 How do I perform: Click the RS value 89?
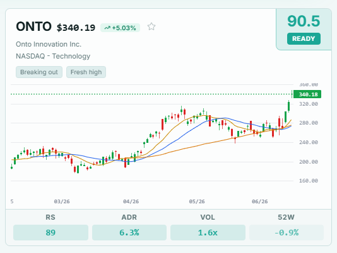coord(50,232)
